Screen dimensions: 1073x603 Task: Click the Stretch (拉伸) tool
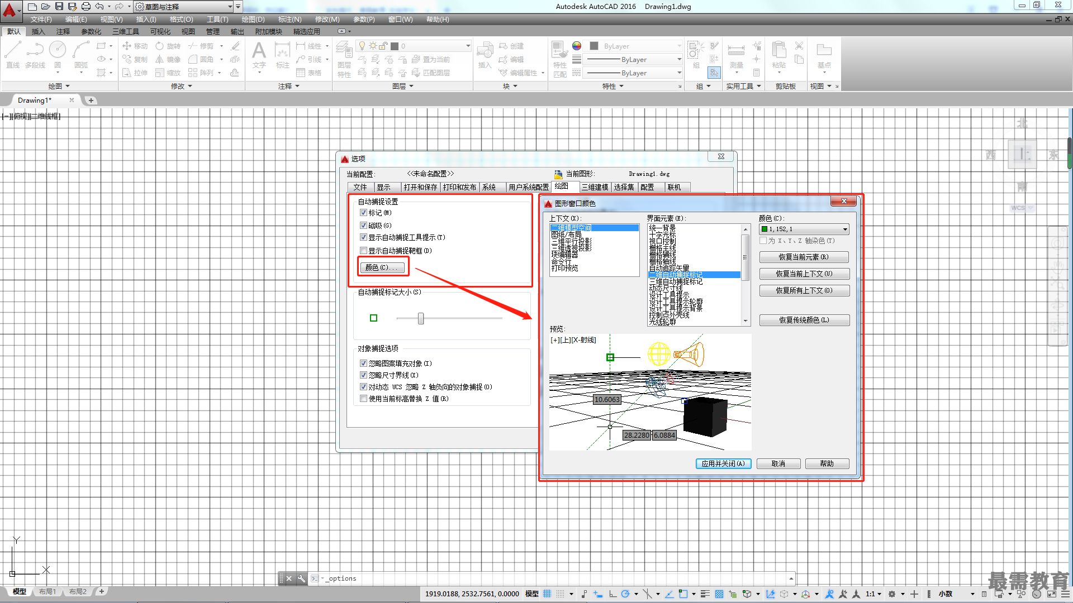coord(135,73)
